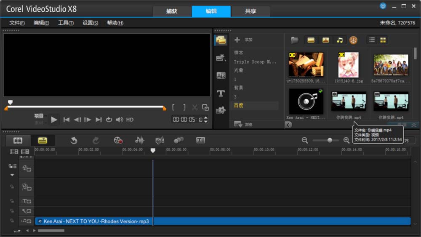
Task: Switch to the 共享 tab
Action: pos(250,11)
